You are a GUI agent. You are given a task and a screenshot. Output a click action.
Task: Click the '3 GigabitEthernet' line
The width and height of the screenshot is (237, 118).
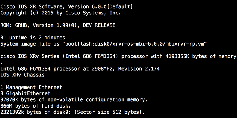25,94
